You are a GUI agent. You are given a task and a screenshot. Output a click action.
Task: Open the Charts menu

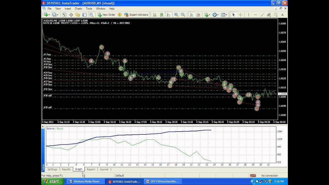tap(78, 9)
